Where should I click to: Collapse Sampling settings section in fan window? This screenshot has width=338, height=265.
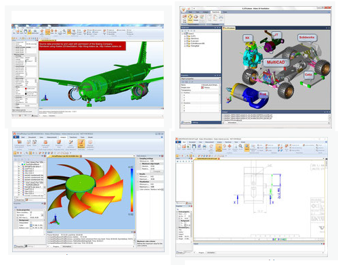pos(138,159)
